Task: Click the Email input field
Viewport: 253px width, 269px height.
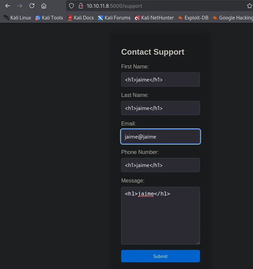Action: pyautogui.click(x=160, y=137)
